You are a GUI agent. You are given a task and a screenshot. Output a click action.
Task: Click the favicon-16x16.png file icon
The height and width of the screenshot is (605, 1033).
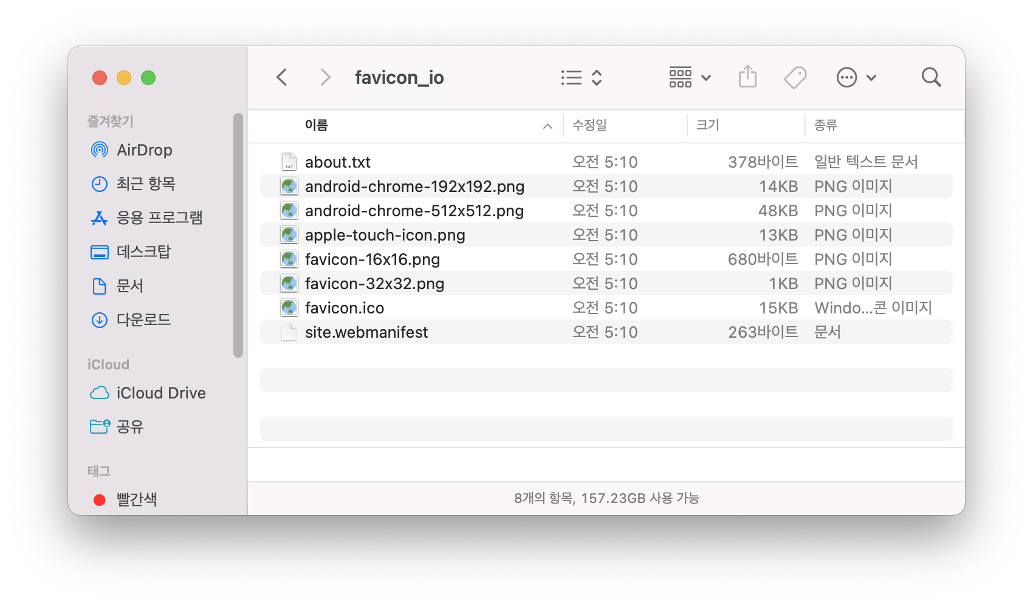289,259
